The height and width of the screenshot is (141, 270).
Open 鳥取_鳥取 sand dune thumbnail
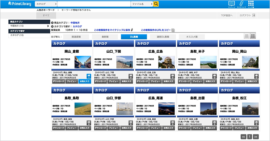[x=83, y=108]
